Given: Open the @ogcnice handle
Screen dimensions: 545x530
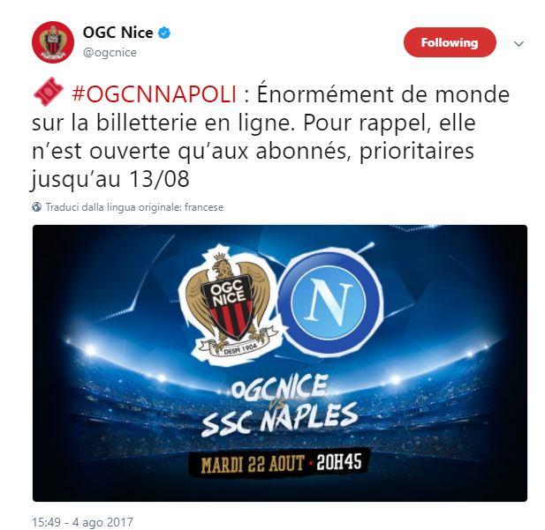Looking at the screenshot, I should pyautogui.click(x=110, y=52).
